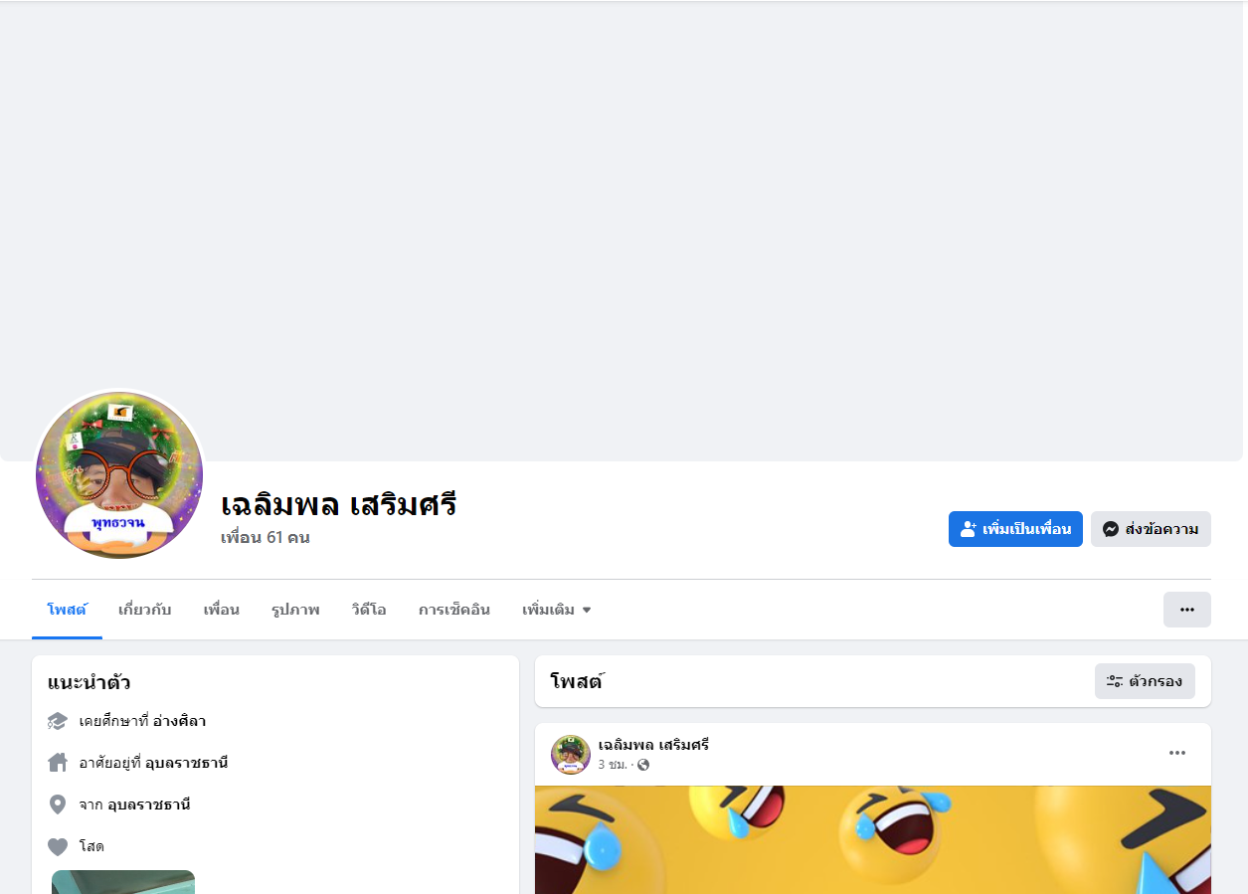
Task: Go to the วิดีโอ tab
Action: click(x=369, y=610)
